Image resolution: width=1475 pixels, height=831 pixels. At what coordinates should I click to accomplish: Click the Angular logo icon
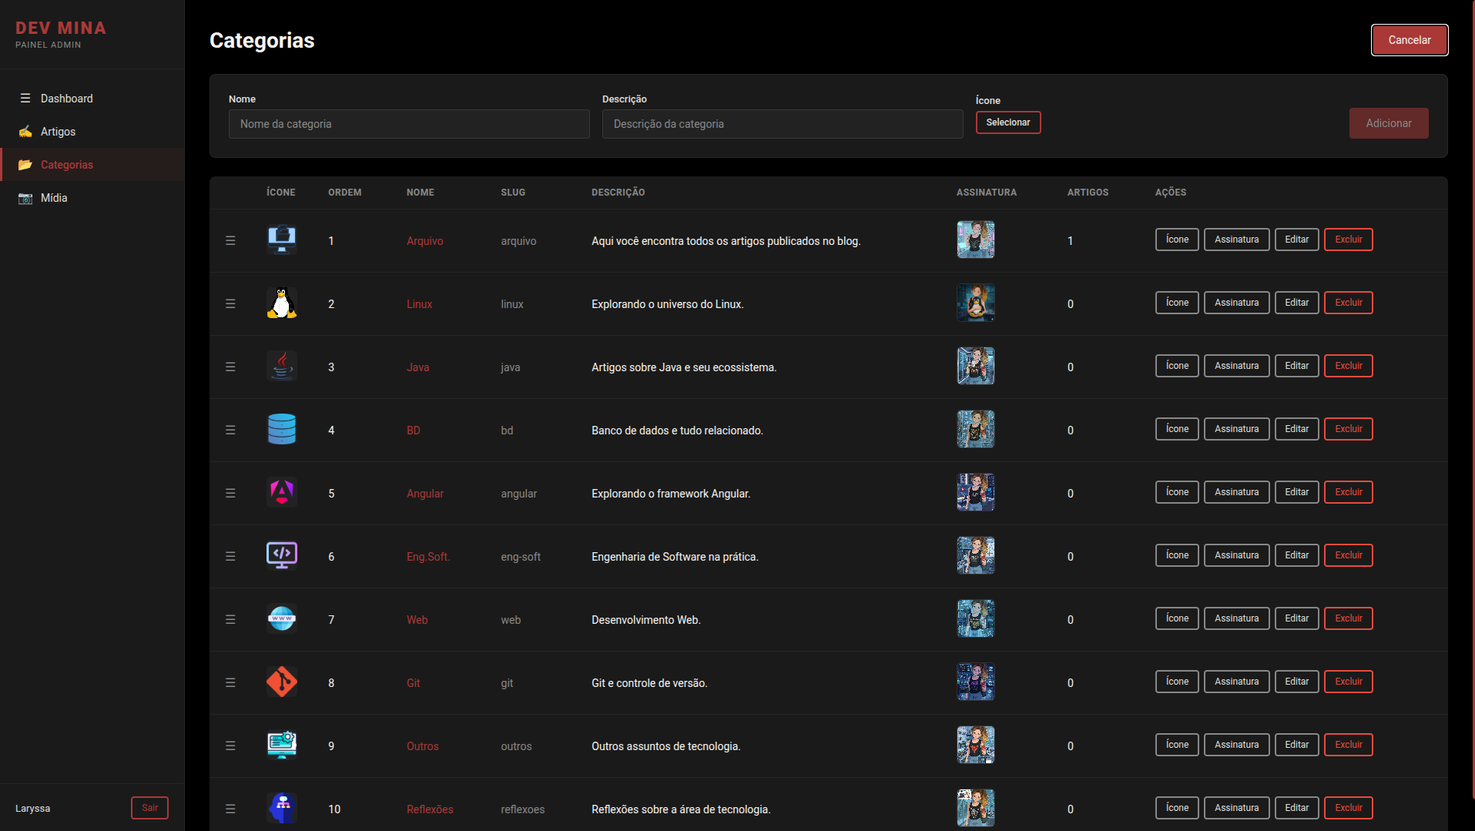click(x=281, y=493)
